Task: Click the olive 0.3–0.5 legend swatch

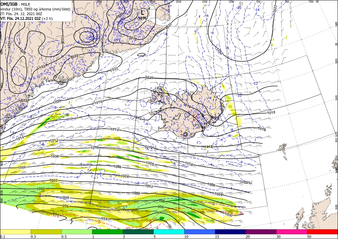Action: point(46,232)
